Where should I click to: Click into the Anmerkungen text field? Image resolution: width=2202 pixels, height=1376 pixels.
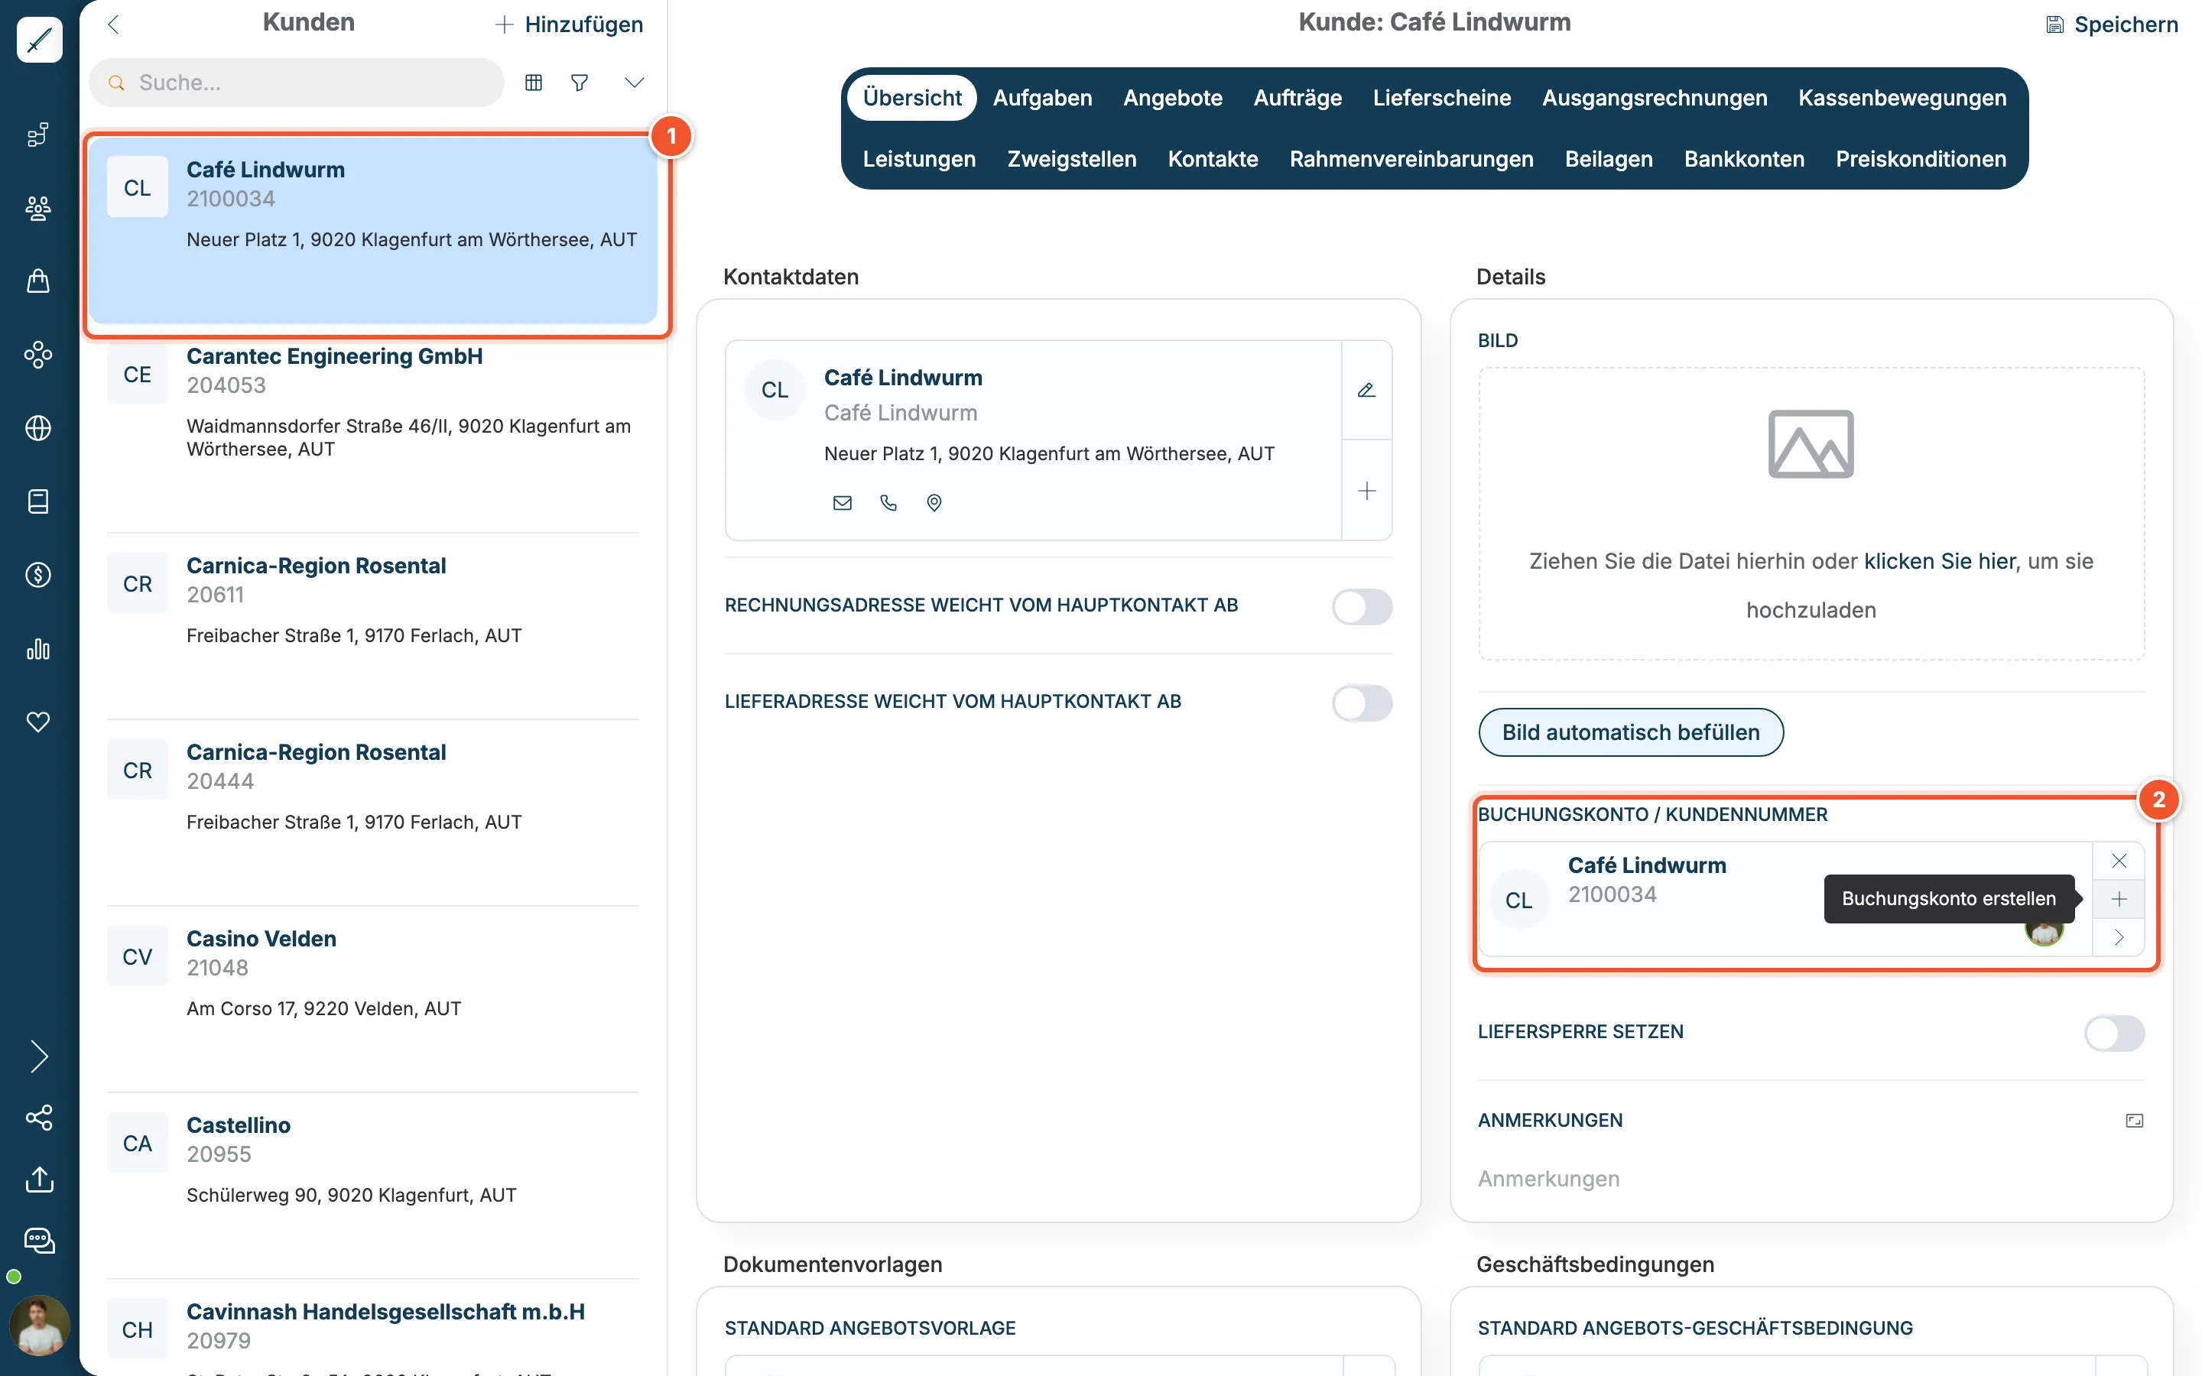1811,1179
